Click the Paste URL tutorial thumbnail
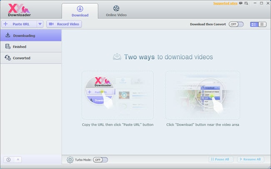This screenshot has height=169, width=271. (117, 95)
